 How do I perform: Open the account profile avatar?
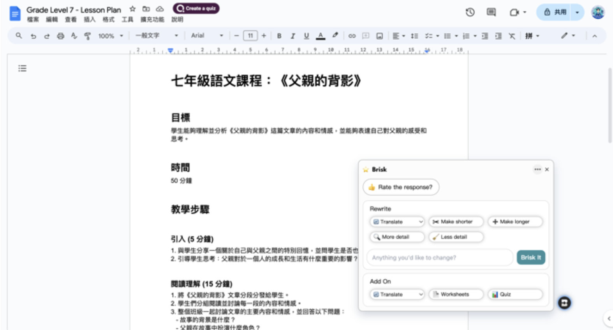coord(598,12)
